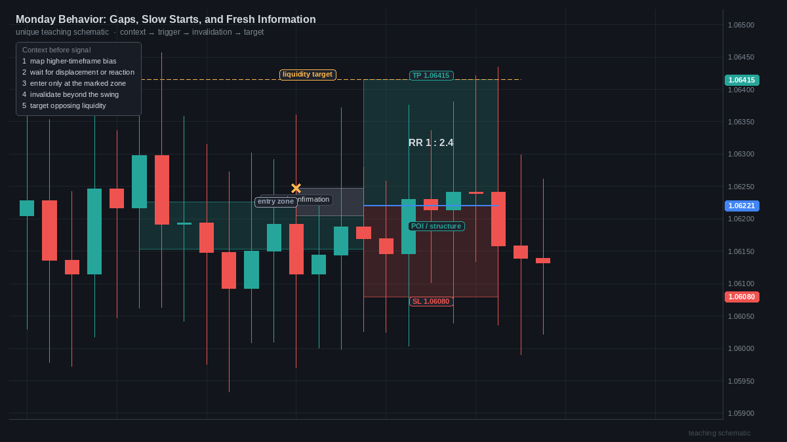Select the liquidity target label
Screen dimensions: 787x442
point(308,75)
